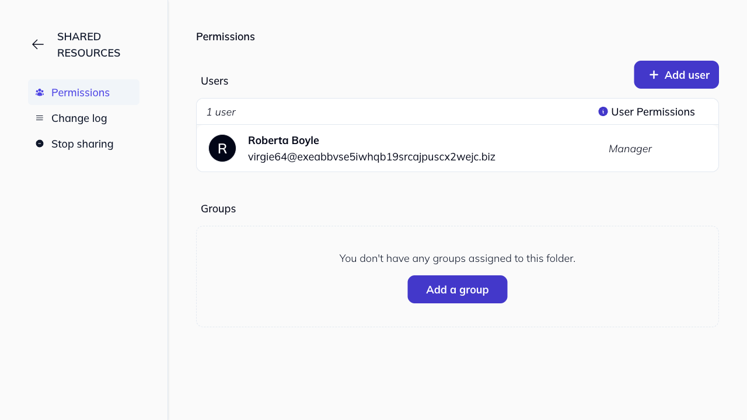
Task: Open the Permissions section from sidebar
Action: [x=81, y=92]
